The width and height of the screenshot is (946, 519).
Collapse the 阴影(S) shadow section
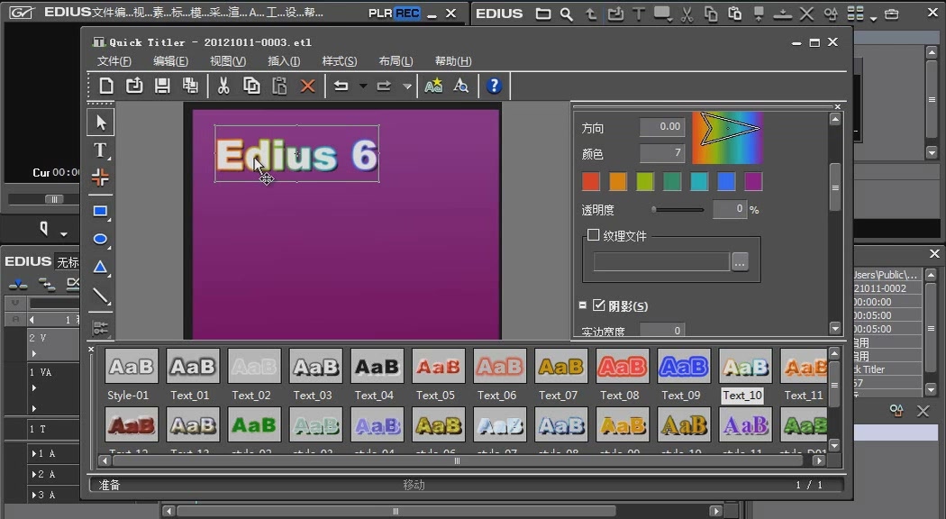coord(583,305)
